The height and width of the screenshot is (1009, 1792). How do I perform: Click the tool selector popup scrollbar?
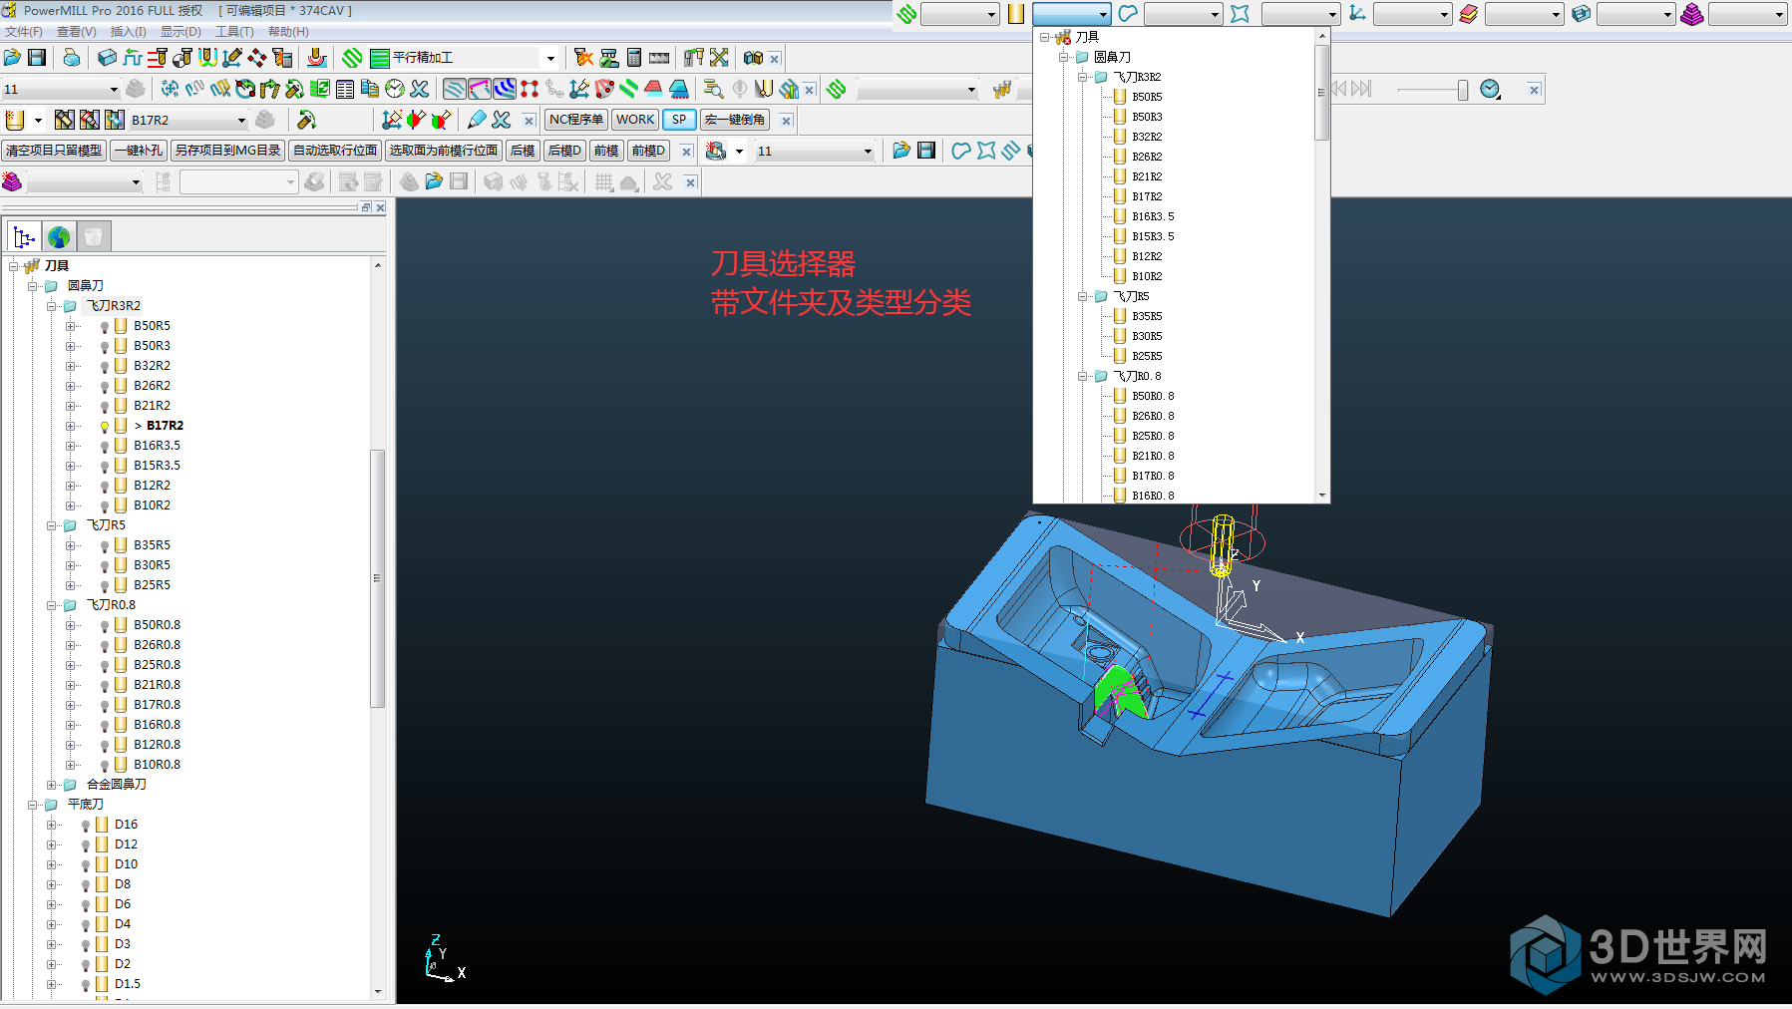[1322, 93]
